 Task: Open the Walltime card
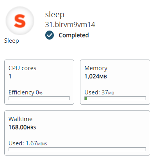tap(77, 133)
